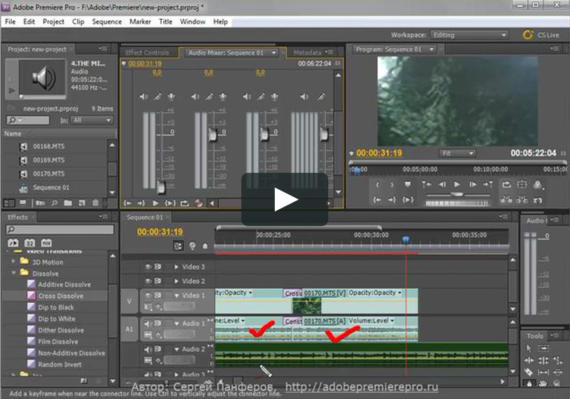Toggle Video 2 track eye visibility
The width and height of the screenshot is (570, 399).
(148, 281)
